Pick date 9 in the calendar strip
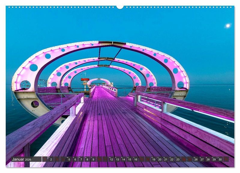This screenshot has width=240, height=173. [x=93, y=159]
